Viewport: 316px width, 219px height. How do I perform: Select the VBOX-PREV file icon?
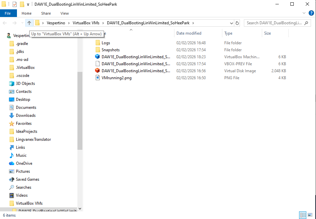point(98,64)
